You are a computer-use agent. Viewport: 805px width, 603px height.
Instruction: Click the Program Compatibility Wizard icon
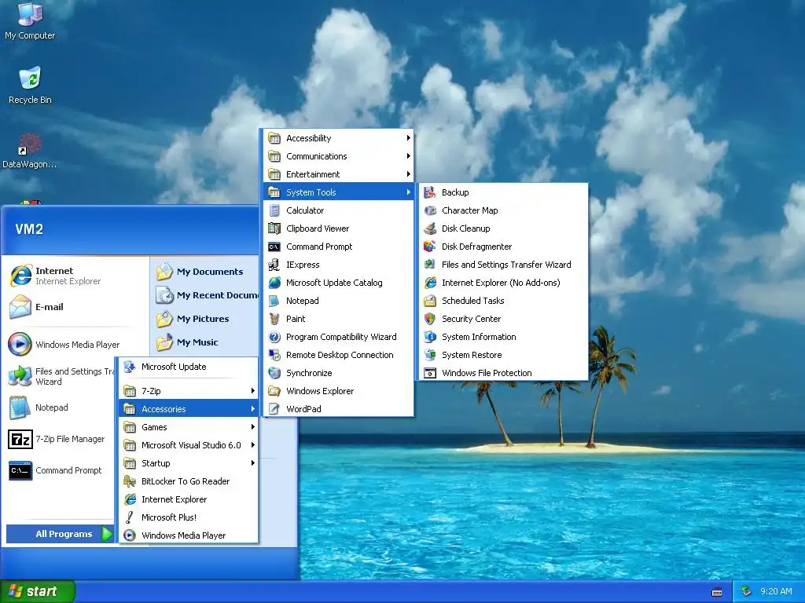(x=274, y=337)
